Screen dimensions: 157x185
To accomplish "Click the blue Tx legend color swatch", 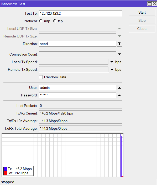I will [5, 169].
